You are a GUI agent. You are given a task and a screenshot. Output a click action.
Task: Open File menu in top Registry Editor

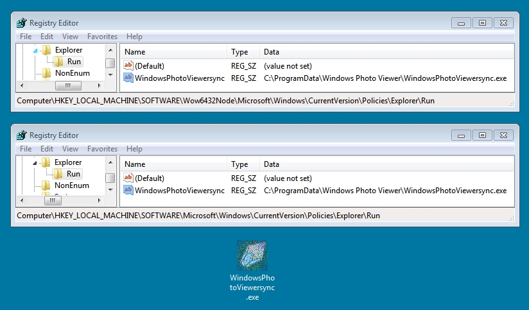[x=26, y=37]
